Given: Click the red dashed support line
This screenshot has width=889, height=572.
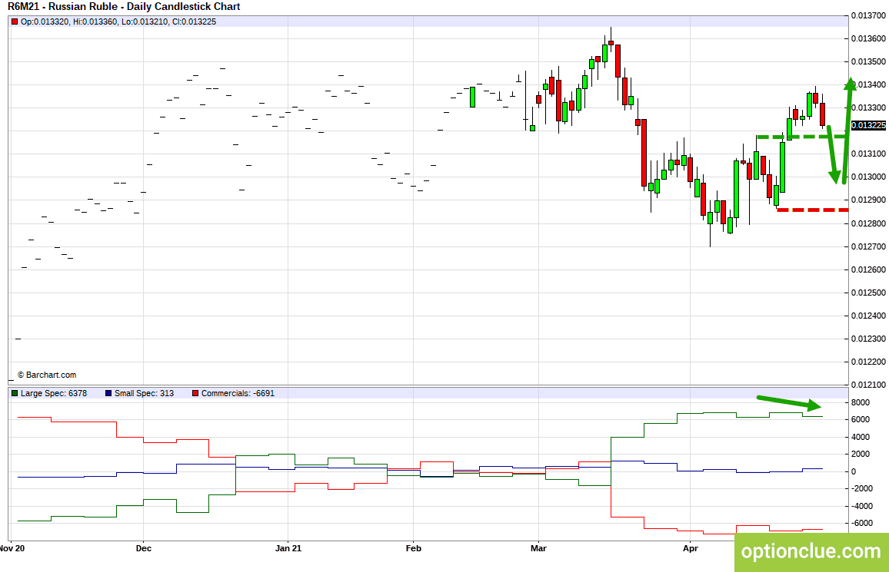Looking at the screenshot, I should (x=812, y=210).
